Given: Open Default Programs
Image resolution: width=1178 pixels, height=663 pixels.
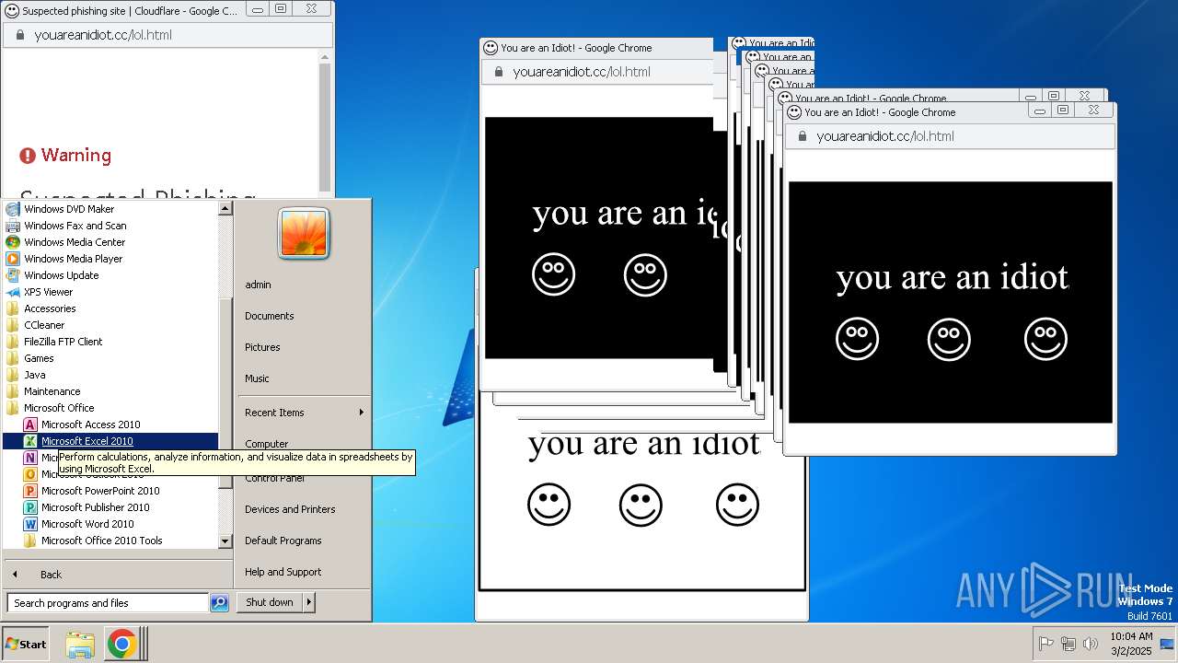Looking at the screenshot, I should pyautogui.click(x=283, y=541).
